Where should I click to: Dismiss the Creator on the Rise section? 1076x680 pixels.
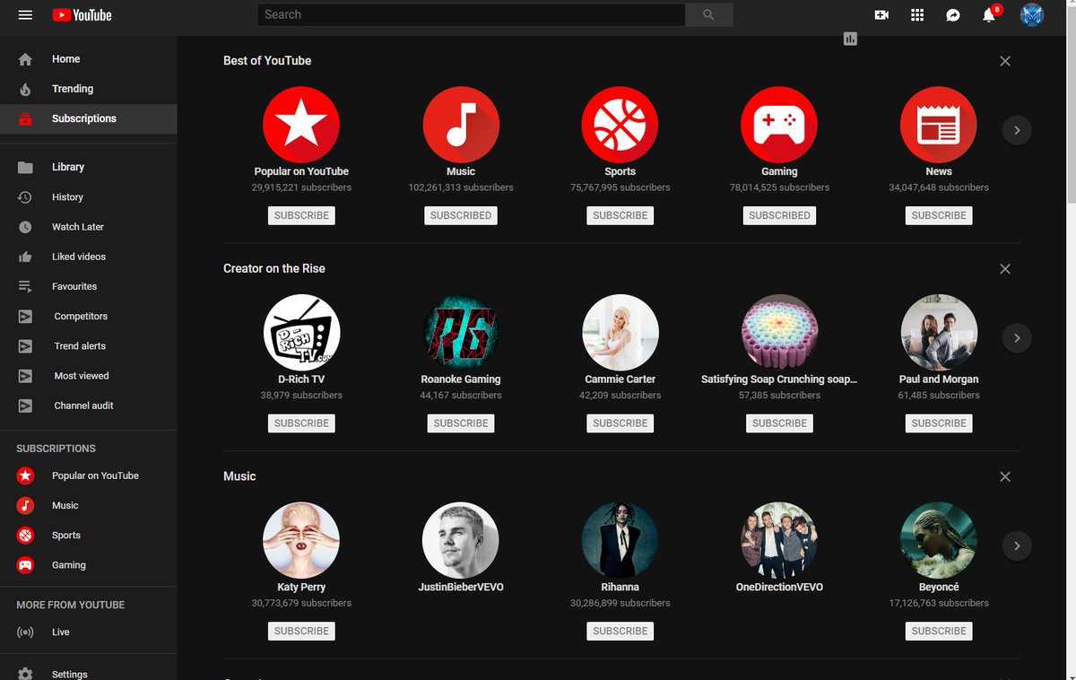(x=1005, y=269)
